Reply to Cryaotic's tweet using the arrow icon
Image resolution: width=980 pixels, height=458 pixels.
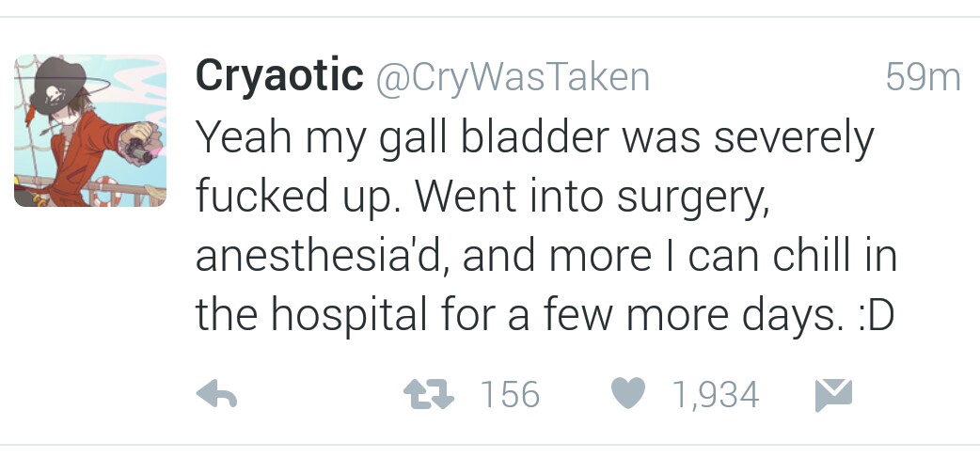[216, 394]
